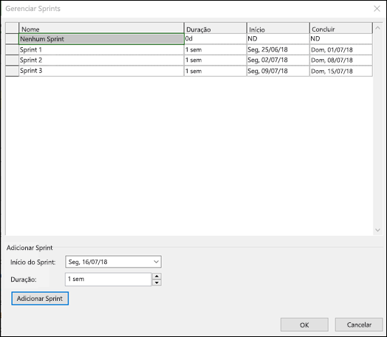Screen dimensions: 387x337
Task: Open the Início do Sprint date dropdown
Action: 156,262
